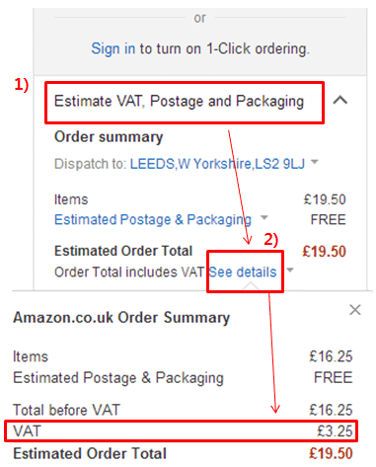Select the Items £19.50 price in the order summary
This screenshot has height=467, width=376.
tap(325, 199)
